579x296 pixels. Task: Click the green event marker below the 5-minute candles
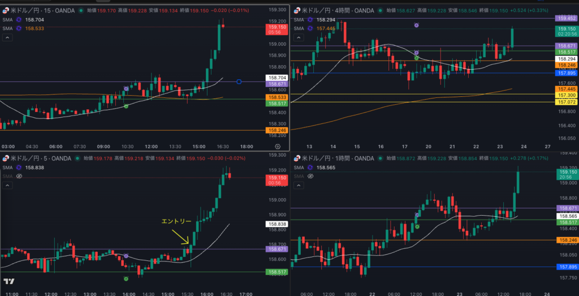coord(126,278)
